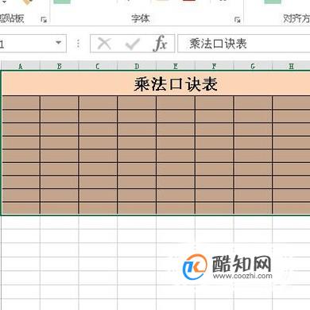Select the column F header
The image size is (310, 310).
(x=214, y=66)
